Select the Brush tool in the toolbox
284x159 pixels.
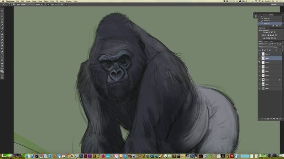tap(2, 31)
